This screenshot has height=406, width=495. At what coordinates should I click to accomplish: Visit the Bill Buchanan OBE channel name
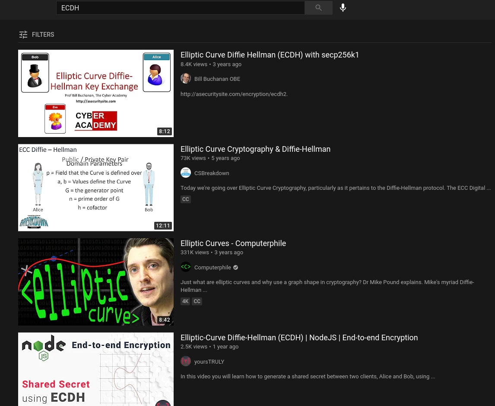pos(217,79)
